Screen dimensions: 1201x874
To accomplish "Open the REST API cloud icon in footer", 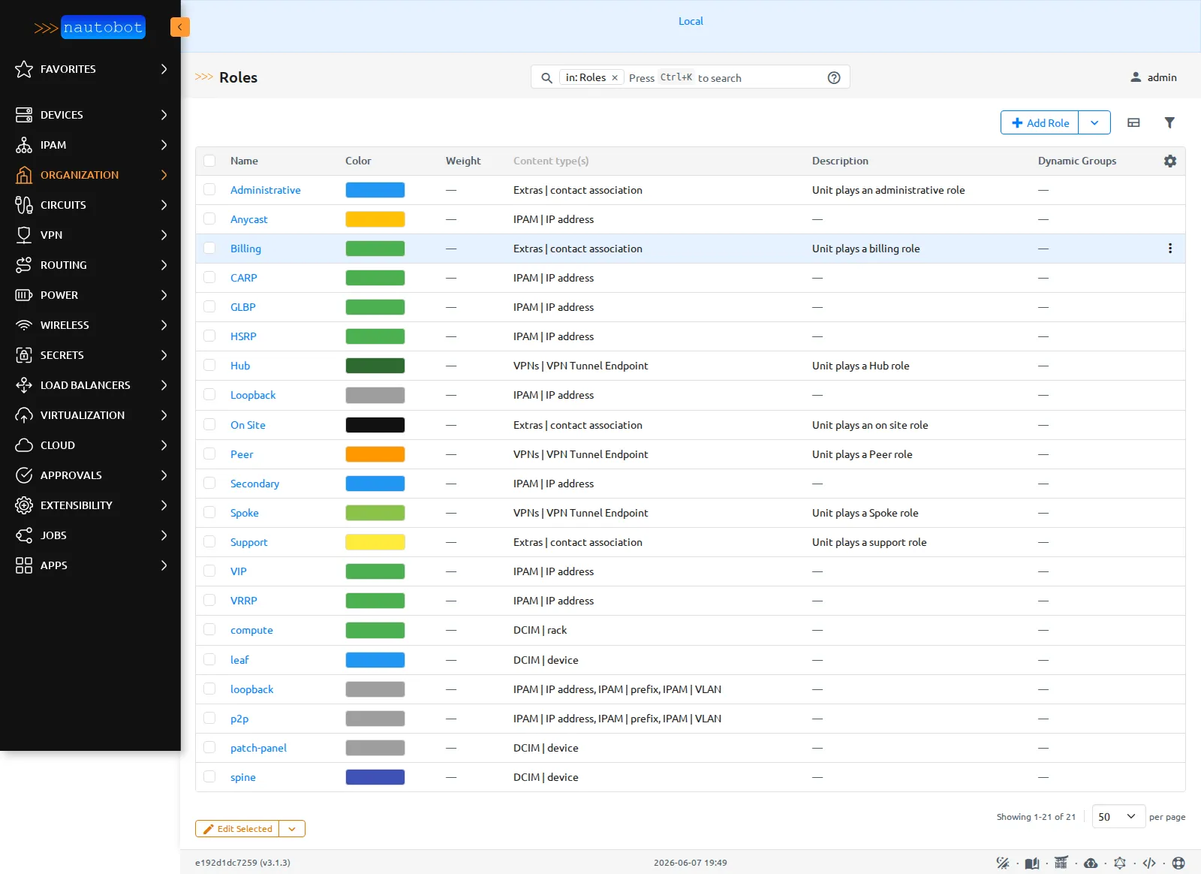I will click(1091, 863).
